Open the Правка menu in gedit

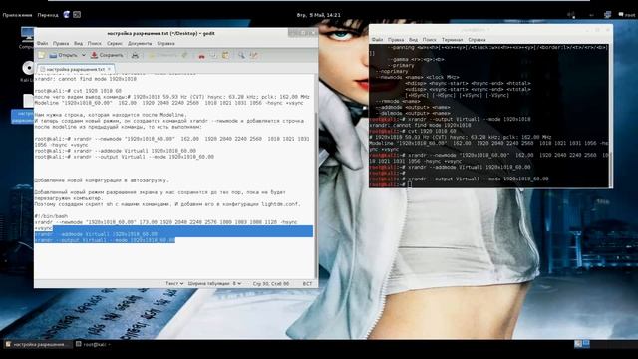point(61,43)
